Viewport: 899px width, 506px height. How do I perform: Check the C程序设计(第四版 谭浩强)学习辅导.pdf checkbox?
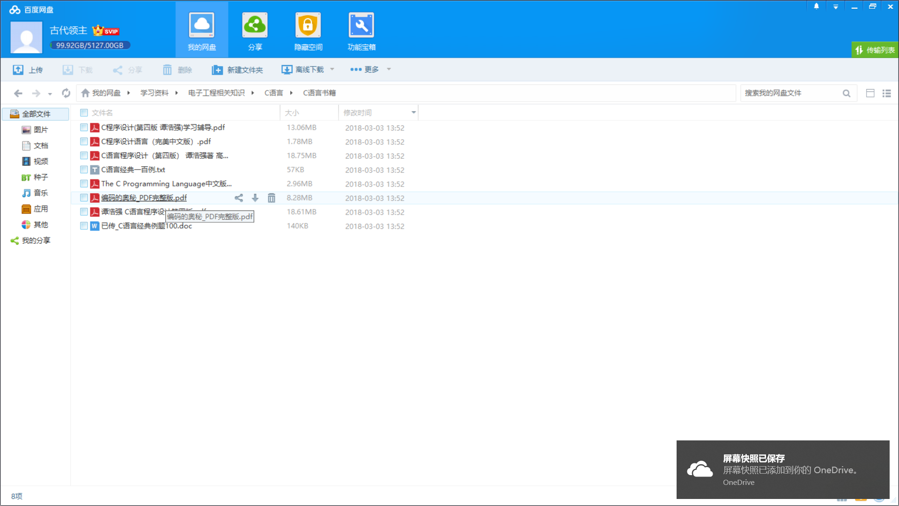coord(84,127)
